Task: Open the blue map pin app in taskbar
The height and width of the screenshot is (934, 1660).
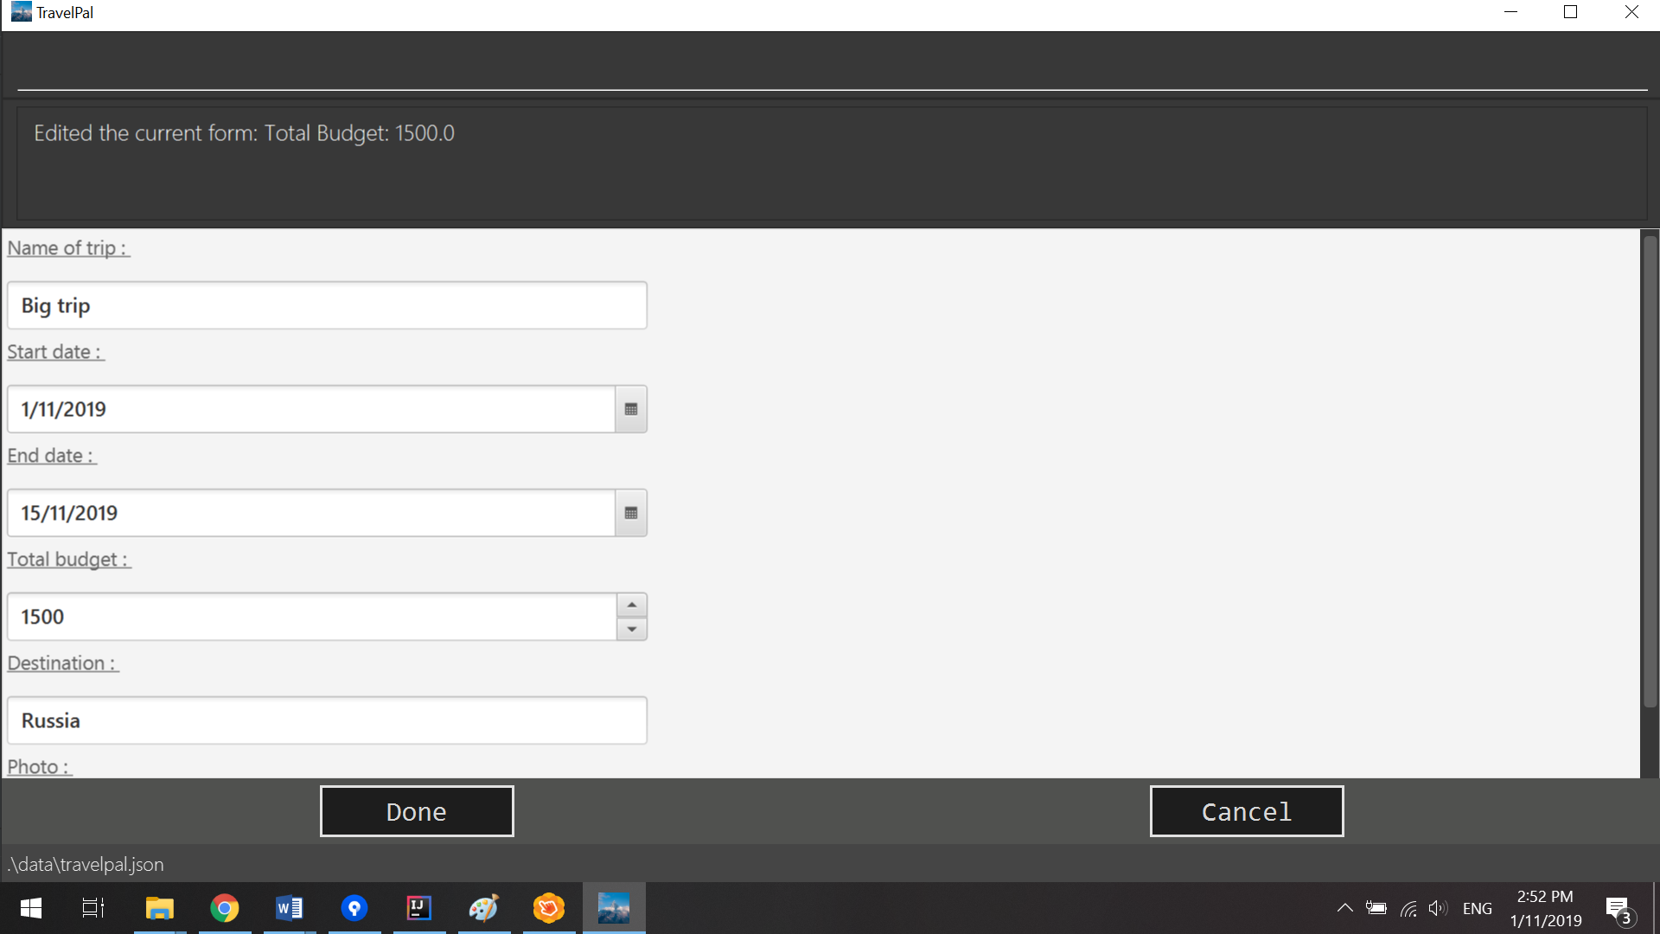Action: pos(354,908)
